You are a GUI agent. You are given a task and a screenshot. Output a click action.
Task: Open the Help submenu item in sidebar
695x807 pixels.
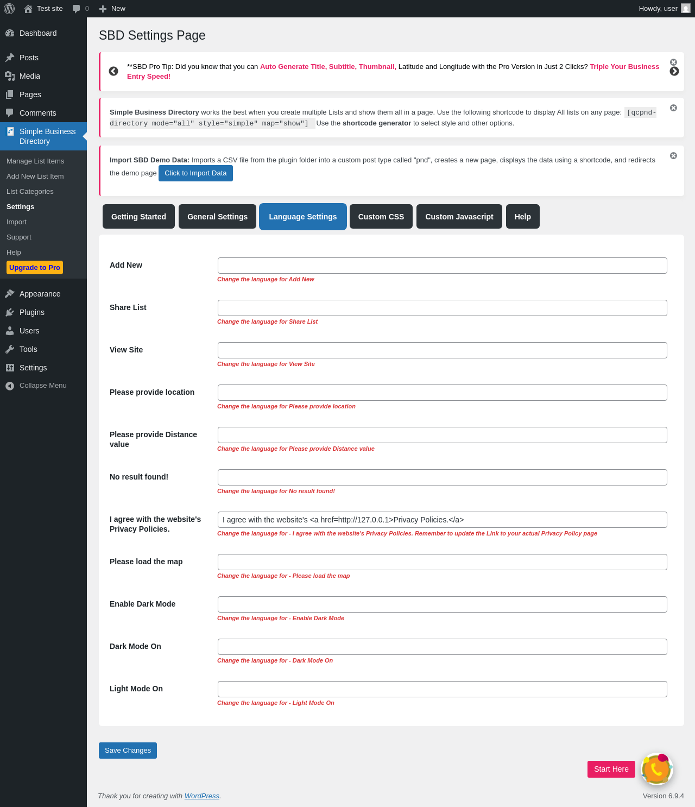14,253
